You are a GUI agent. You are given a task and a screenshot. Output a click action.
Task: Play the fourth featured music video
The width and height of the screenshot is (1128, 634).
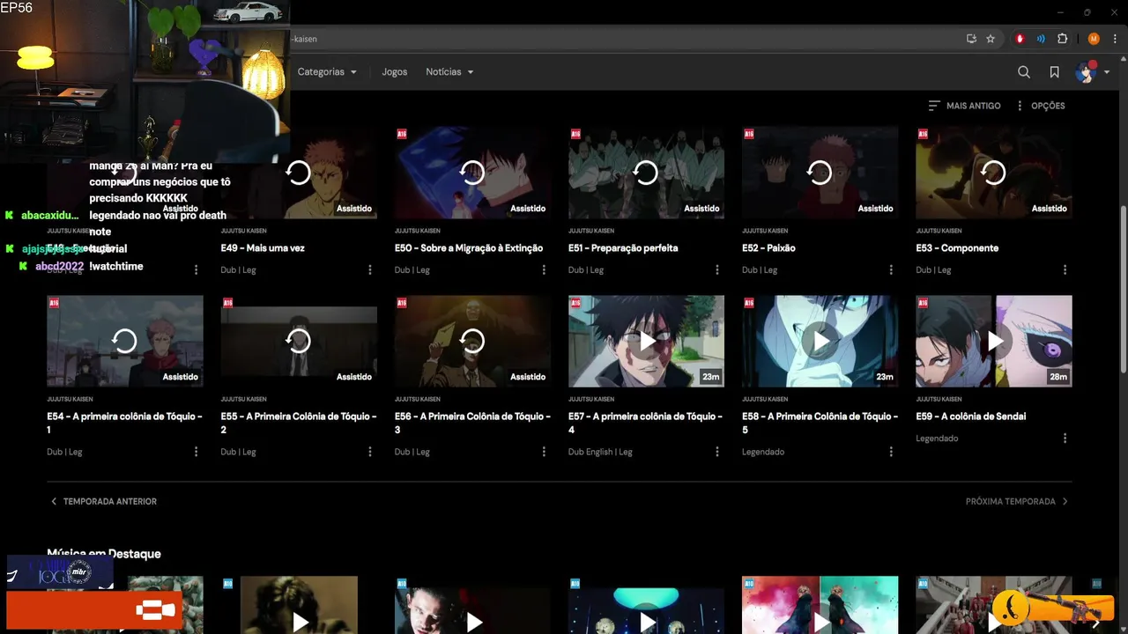(648, 623)
